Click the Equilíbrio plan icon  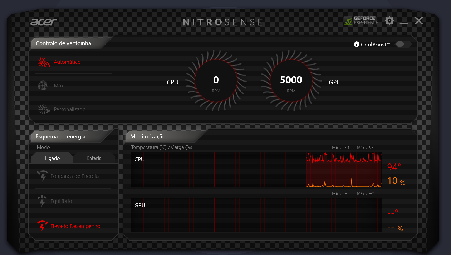[x=42, y=201]
